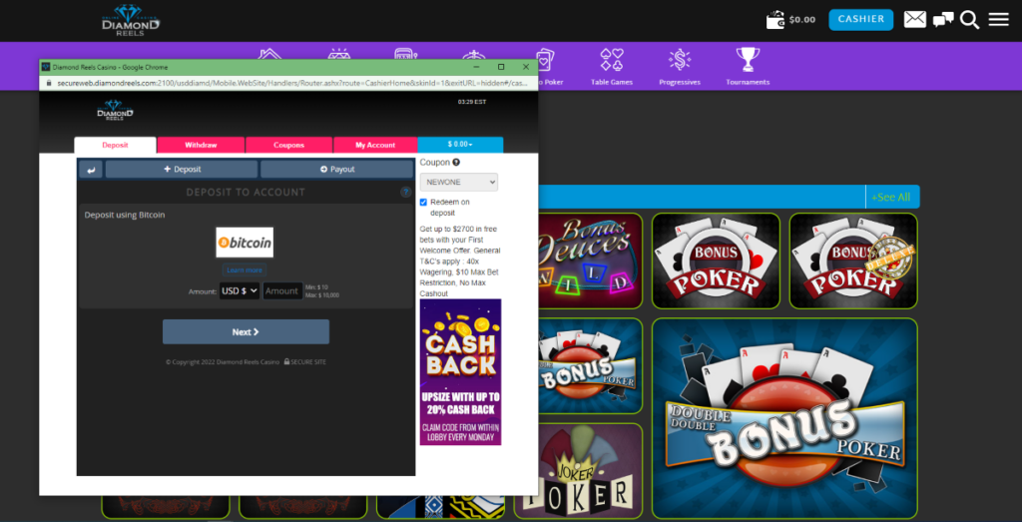Screen dimensions: 1022x522
Task: Click the Payout button
Action: point(337,170)
